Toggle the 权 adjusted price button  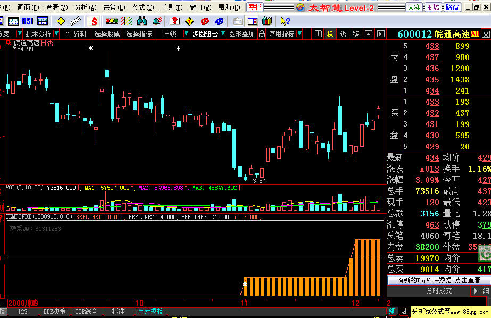pyautogui.click(x=330, y=34)
